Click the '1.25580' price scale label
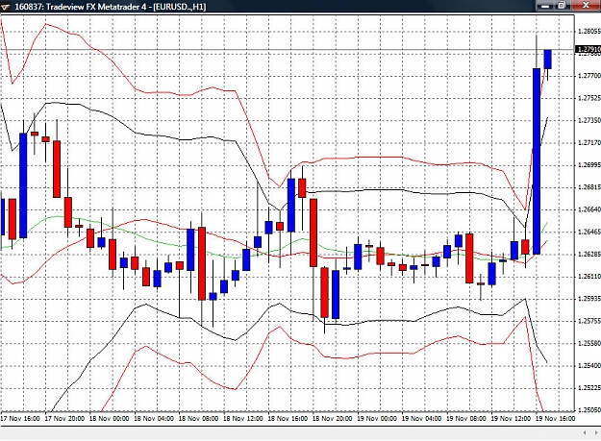The height and width of the screenshot is (441, 601). click(589, 343)
